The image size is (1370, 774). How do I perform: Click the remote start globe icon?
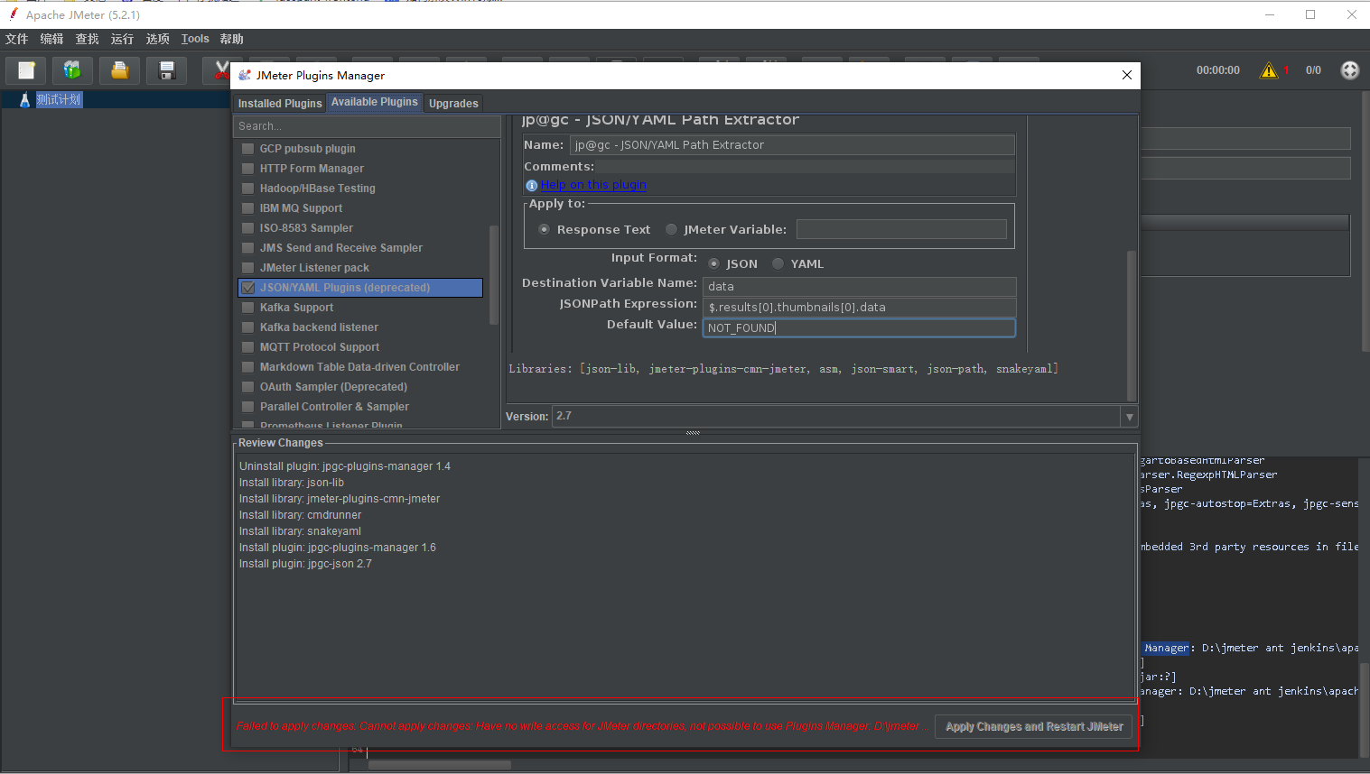tap(1349, 69)
